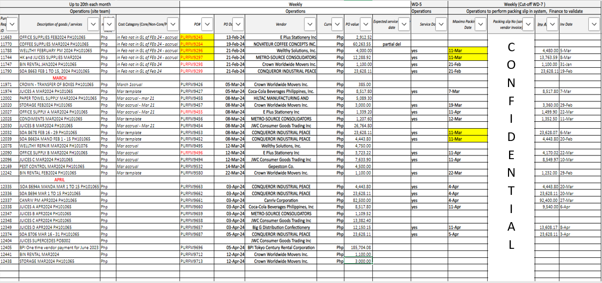Select the 'Weekly (Cut-off WD-7 )' header cell
This screenshot has height=283, width=602.
(x=525, y=4)
